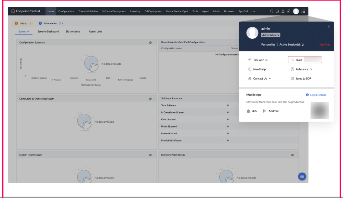Click Active Session(s) link
This screenshot has width=343, height=198.
click(x=291, y=45)
